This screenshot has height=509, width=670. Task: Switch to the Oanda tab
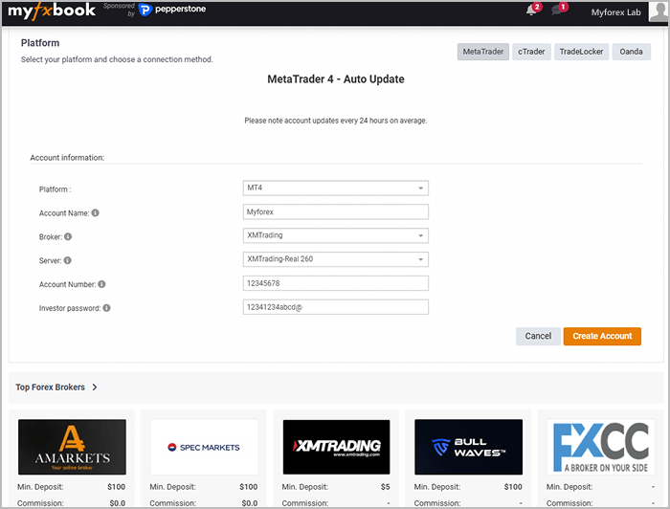(x=631, y=52)
